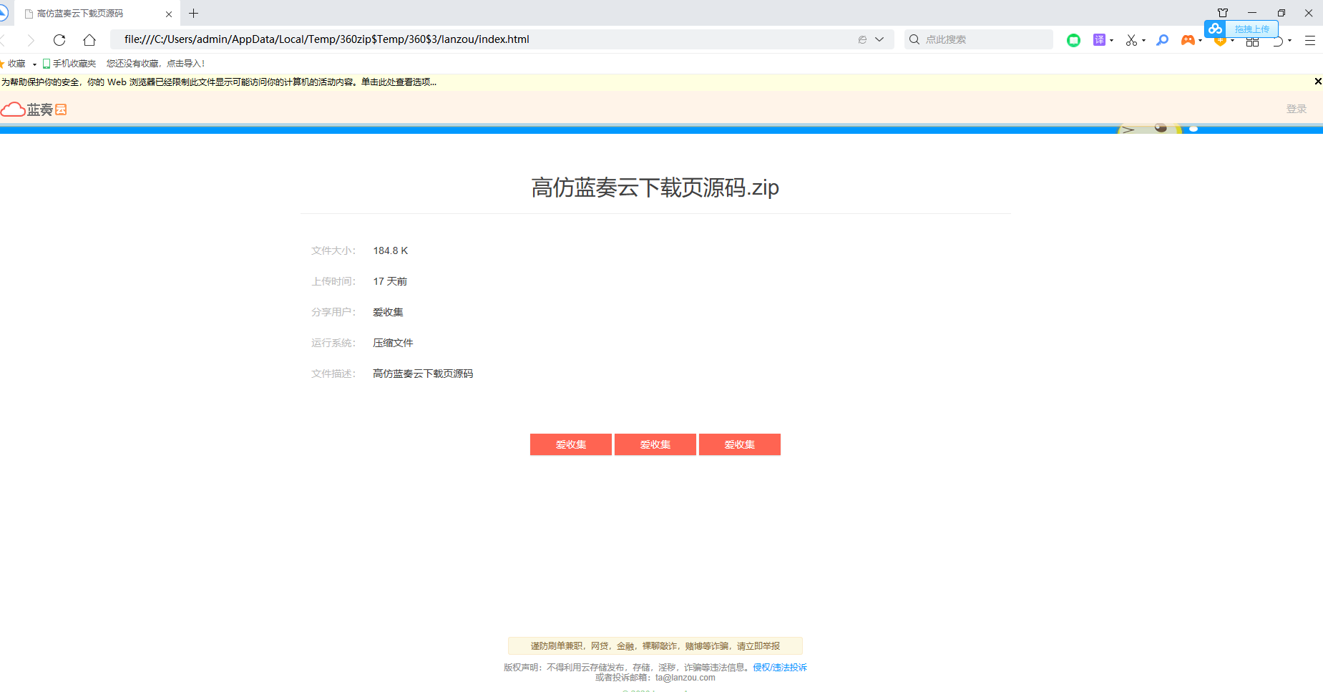Click the yellow security warning bar text
This screenshot has height=692, width=1323.
219,82
